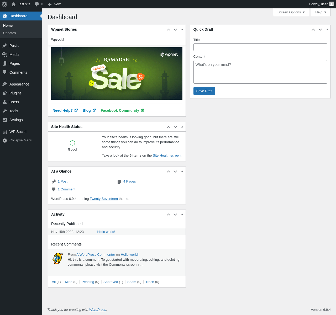Move Activity widget down
Viewport: 336px width, 315px height.
coord(175,215)
